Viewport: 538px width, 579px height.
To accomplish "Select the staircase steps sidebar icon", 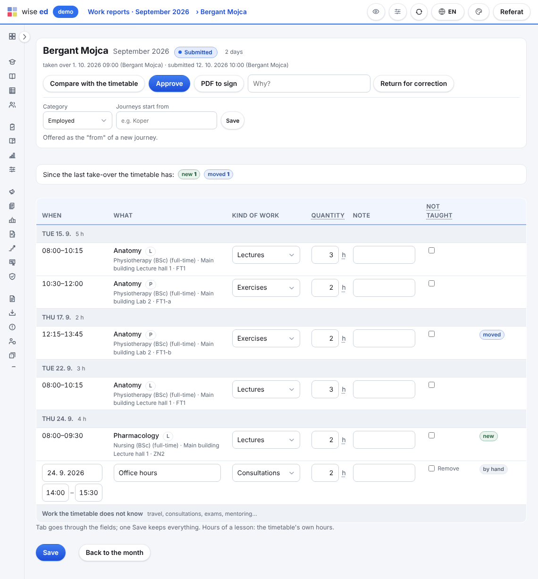I will point(12,248).
